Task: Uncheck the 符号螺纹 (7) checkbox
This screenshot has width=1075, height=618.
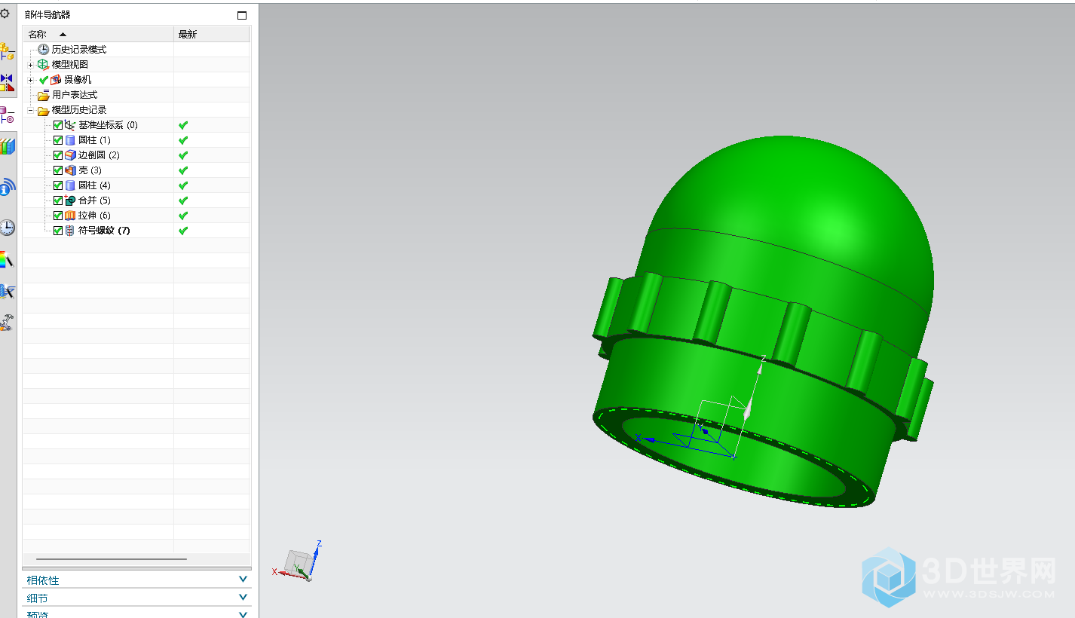Action: pyautogui.click(x=58, y=231)
